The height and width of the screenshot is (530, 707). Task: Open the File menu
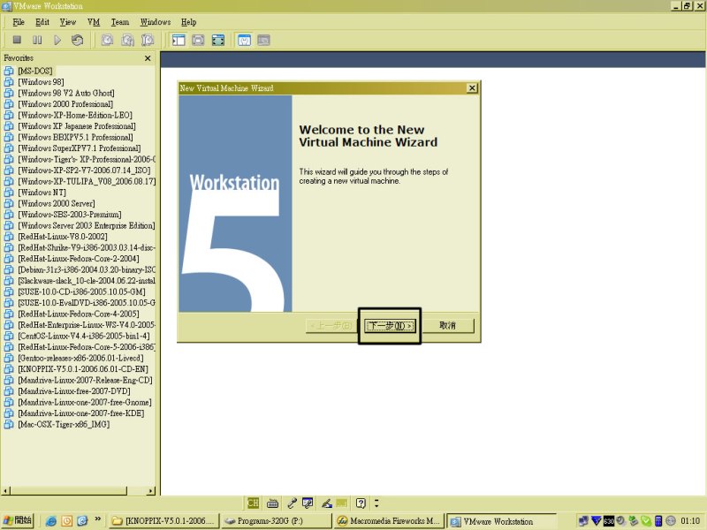click(19, 22)
